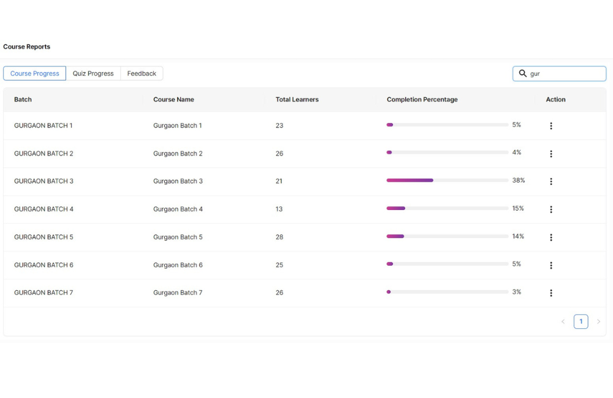Click course name Gurgaon Batch 7
This screenshot has height=398, width=613.
click(178, 293)
